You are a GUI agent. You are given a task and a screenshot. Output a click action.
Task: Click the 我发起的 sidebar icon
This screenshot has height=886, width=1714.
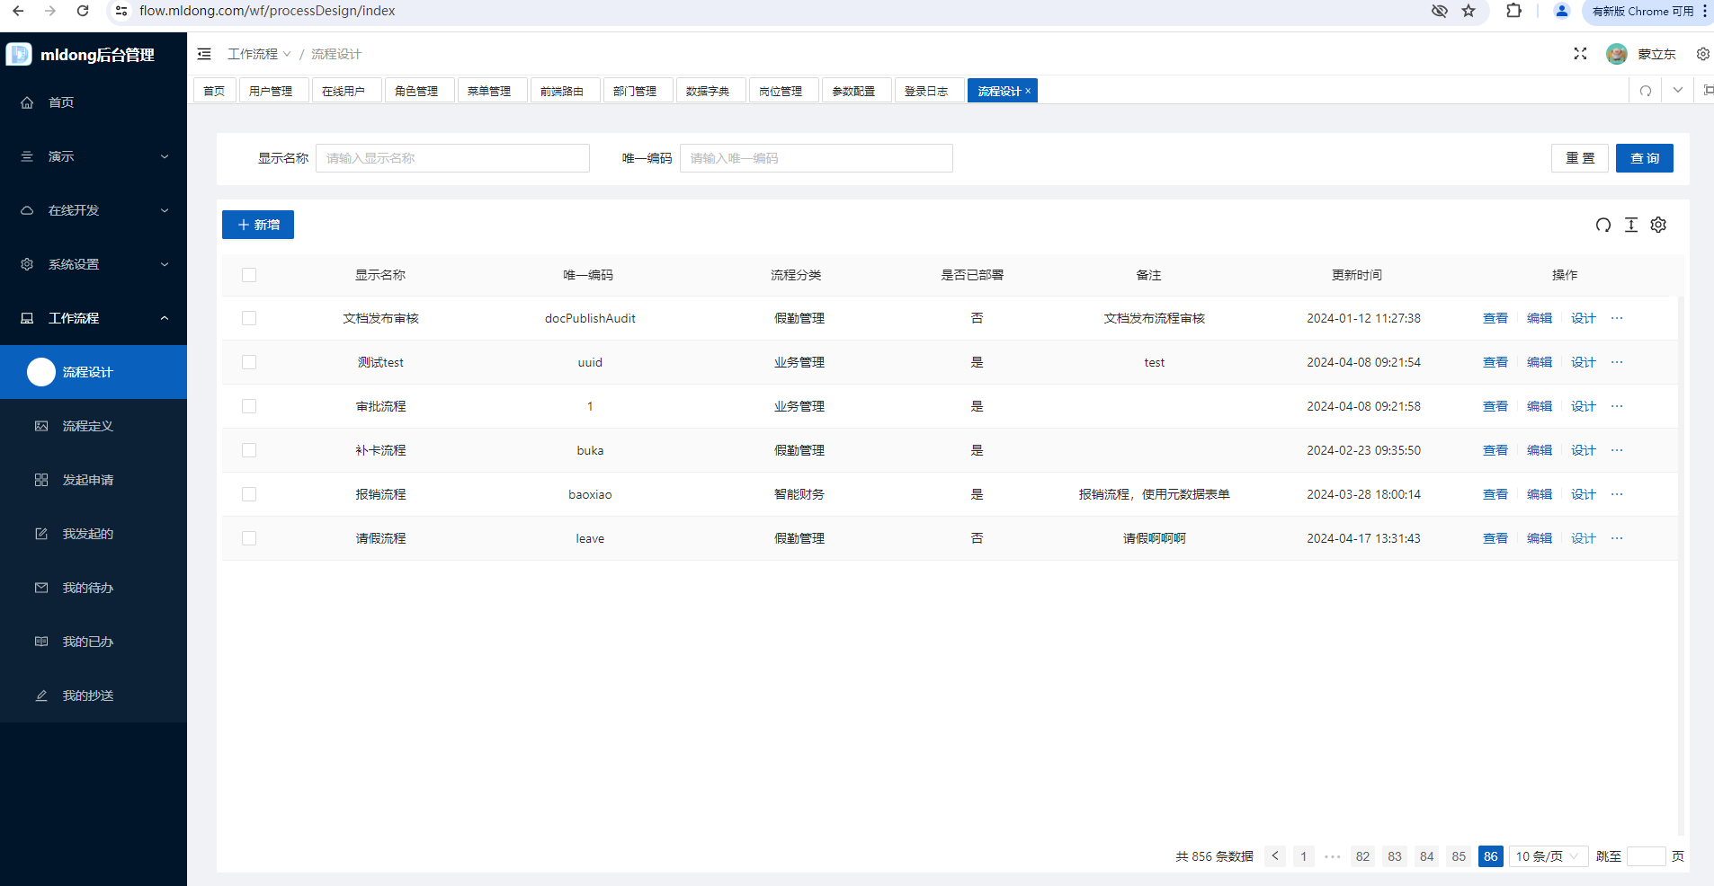coord(41,534)
